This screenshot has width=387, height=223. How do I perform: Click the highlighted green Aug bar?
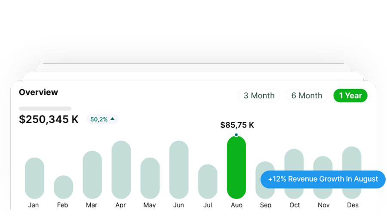236,168
